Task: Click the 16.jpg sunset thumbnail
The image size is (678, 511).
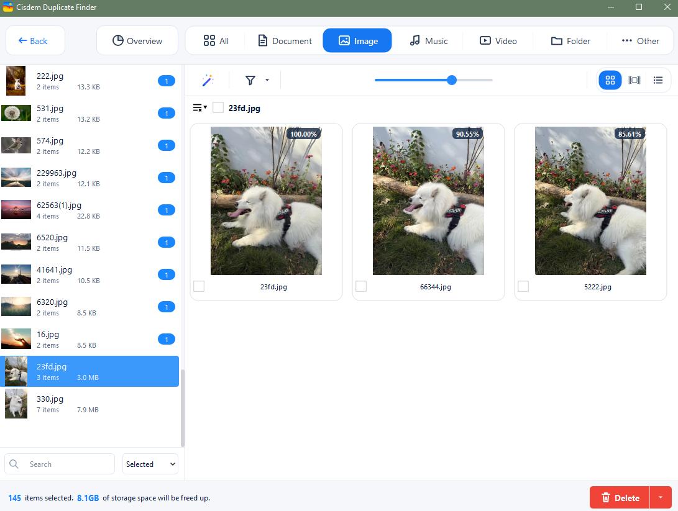Action: tap(16, 339)
